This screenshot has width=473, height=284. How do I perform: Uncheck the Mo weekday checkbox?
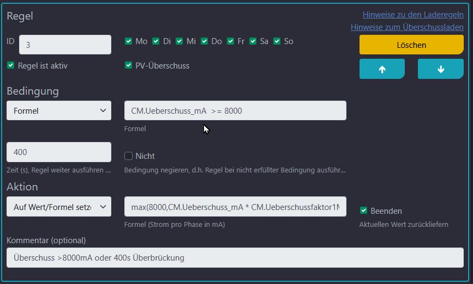tap(129, 41)
